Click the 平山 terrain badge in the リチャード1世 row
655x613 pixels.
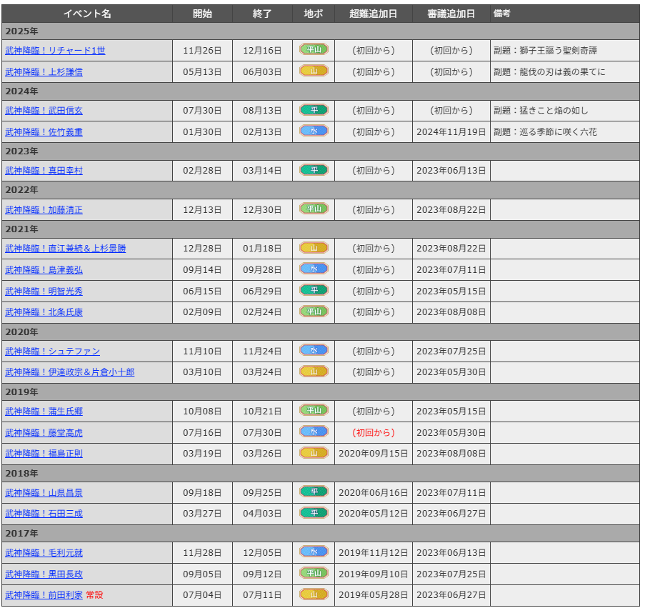coord(314,50)
